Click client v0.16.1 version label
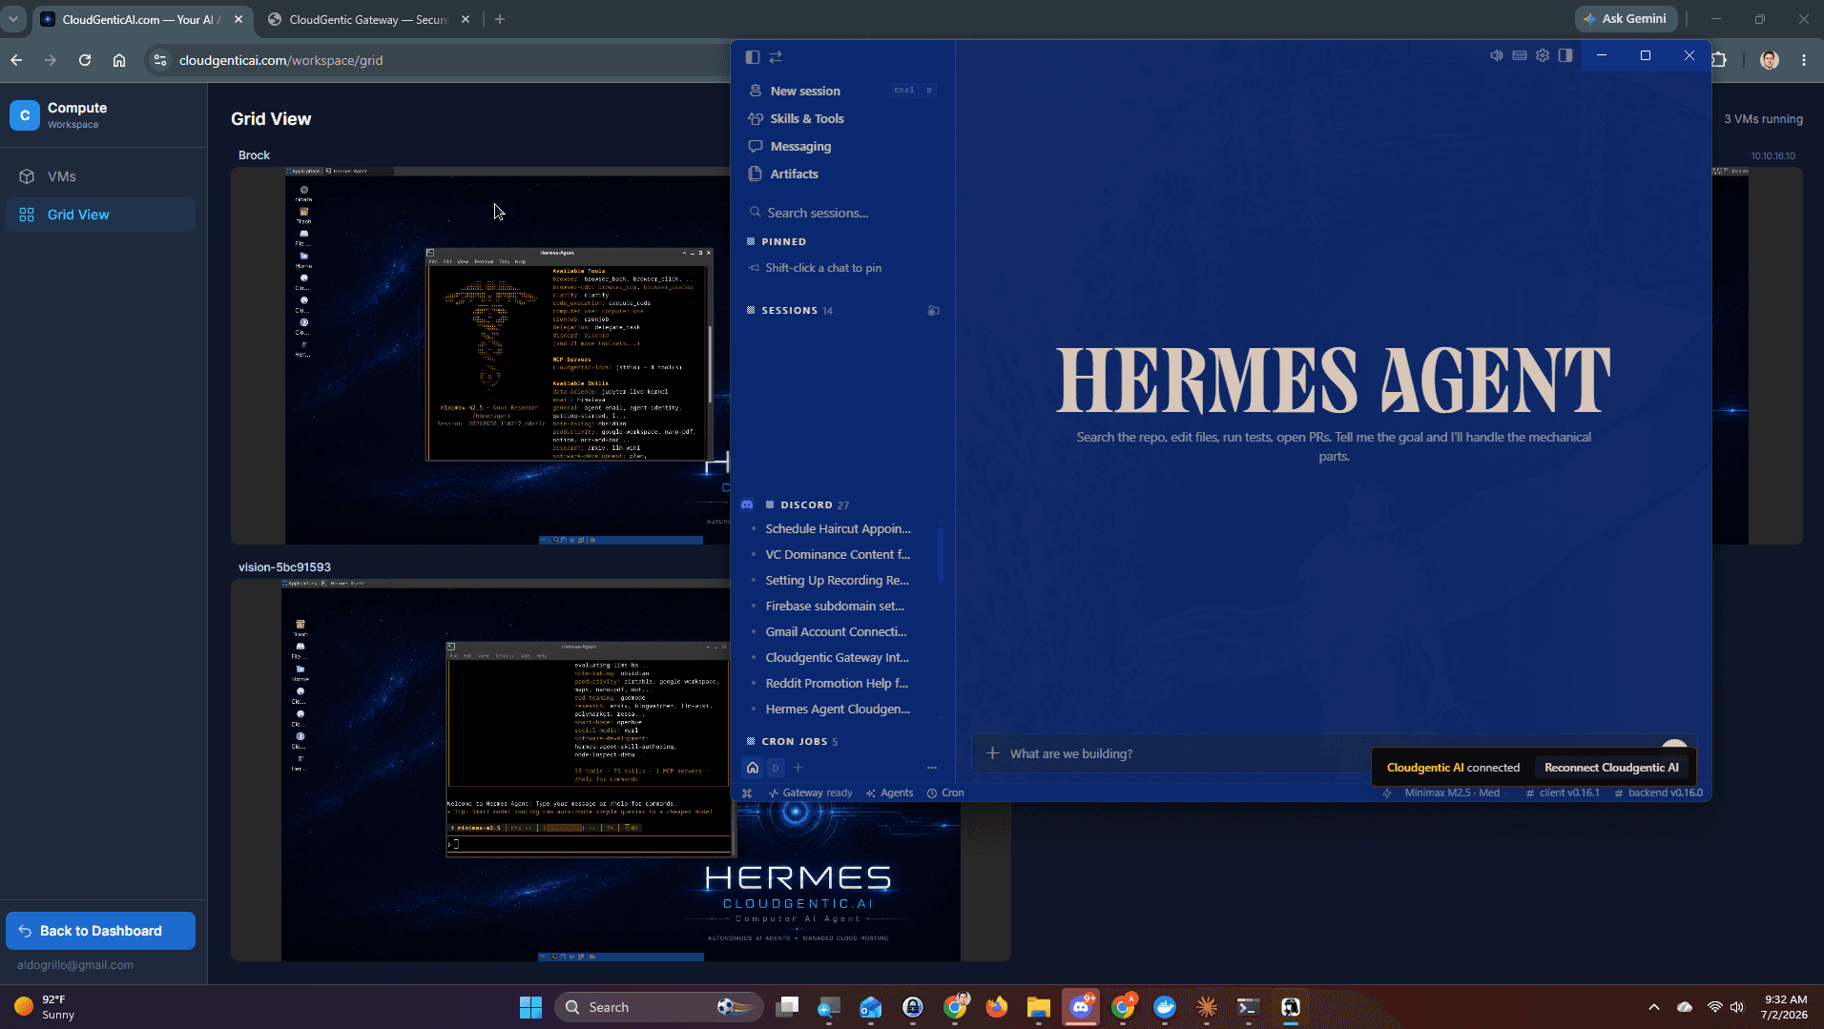This screenshot has width=1824, height=1029. 1563,793
